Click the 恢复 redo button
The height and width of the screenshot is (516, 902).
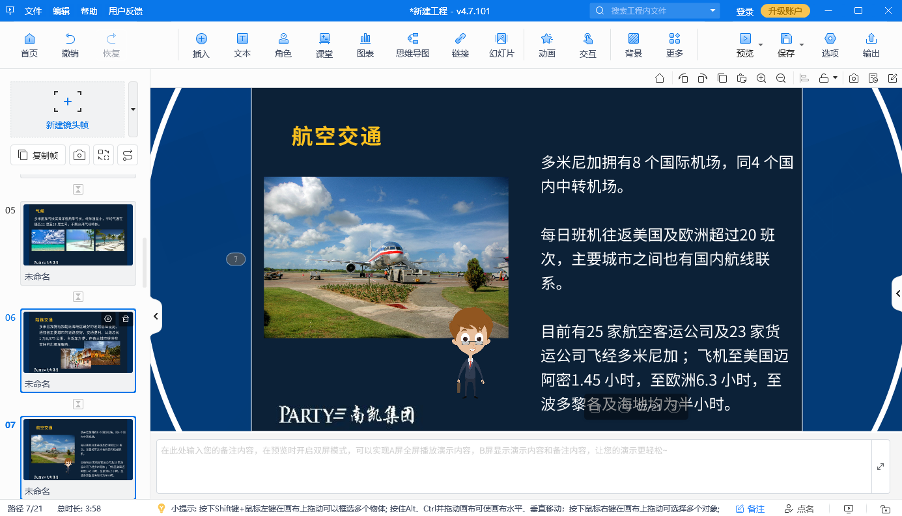pos(111,46)
